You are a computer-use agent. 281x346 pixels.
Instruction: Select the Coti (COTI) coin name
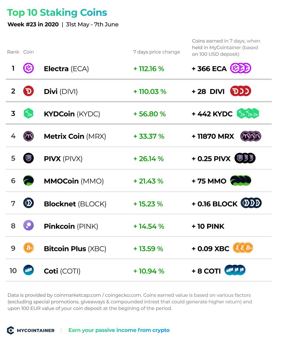point(62,271)
